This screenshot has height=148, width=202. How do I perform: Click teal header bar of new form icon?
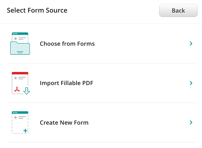(20, 113)
